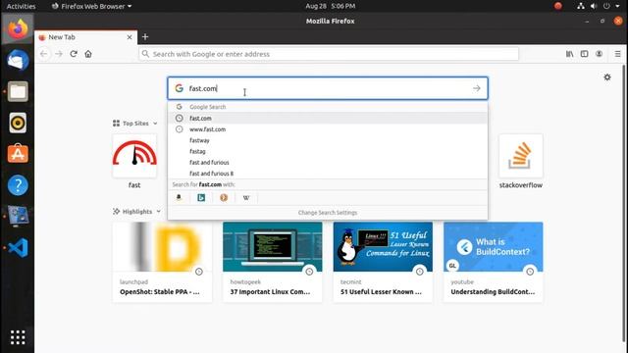Launch Rhythmbox from the dock
This screenshot has height=353, width=628.
click(x=18, y=123)
